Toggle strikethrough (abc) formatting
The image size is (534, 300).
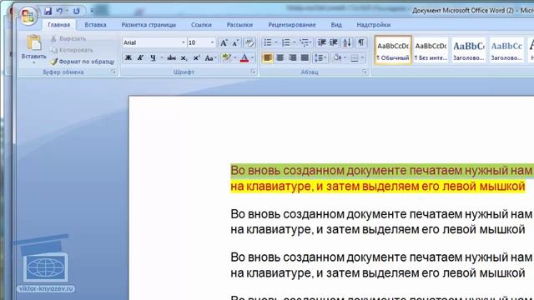[171, 57]
